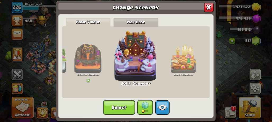Open the trophy league icon
The image size is (272, 122).
pos(17,21)
